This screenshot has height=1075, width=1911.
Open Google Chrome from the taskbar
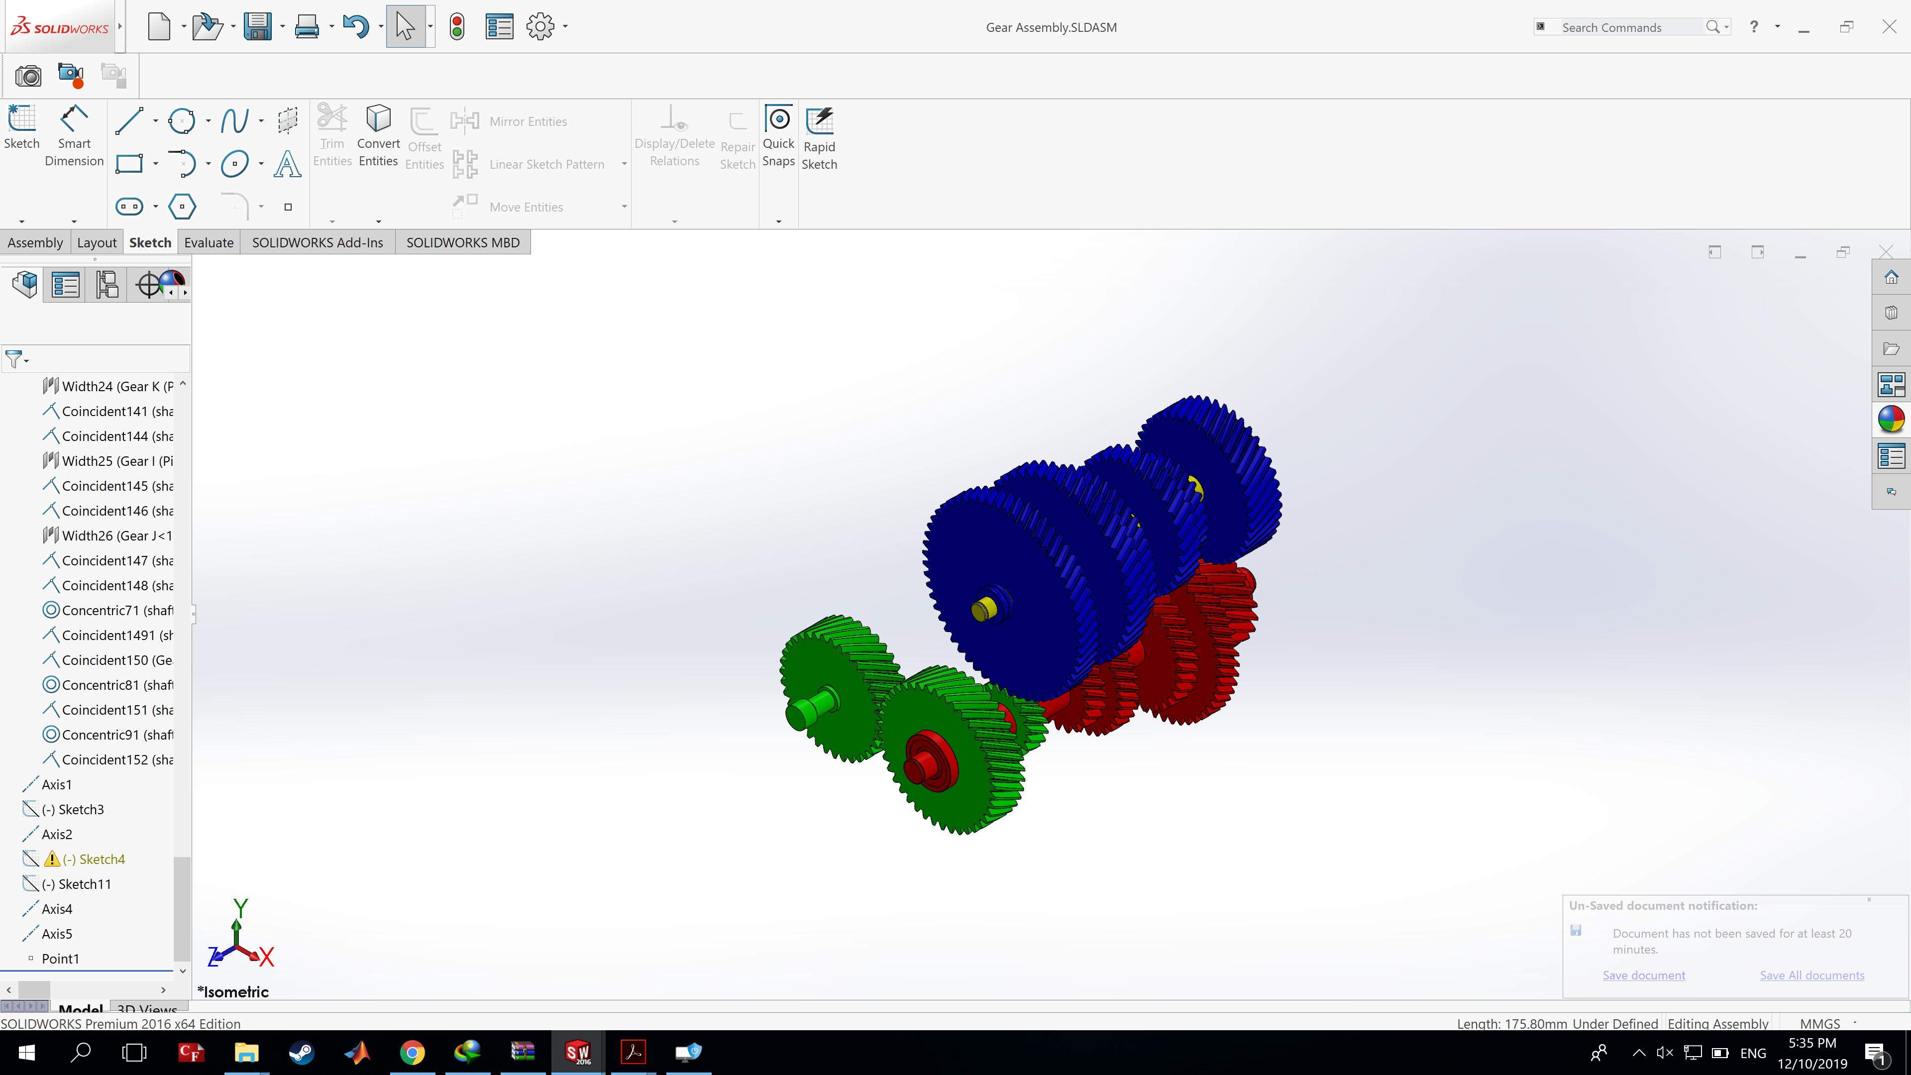tap(413, 1052)
